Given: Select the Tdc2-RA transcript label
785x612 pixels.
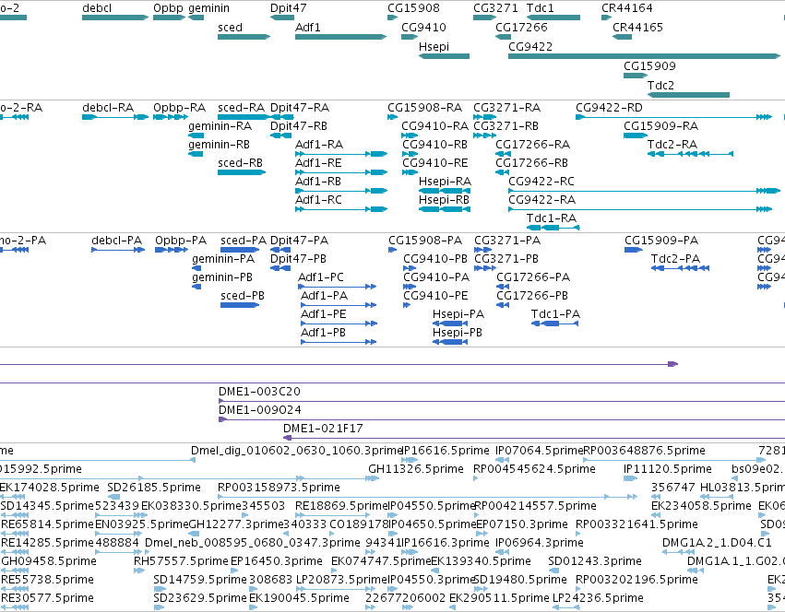Looking at the screenshot, I should point(672,145).
